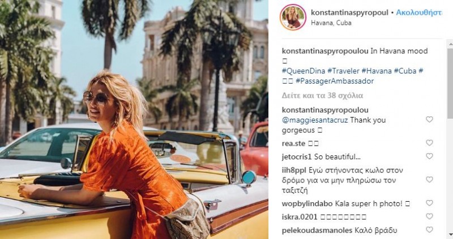453x239 pixels.
Task: Like wopbylindabo's Kala super comment
Action: (x=429, y=203)
